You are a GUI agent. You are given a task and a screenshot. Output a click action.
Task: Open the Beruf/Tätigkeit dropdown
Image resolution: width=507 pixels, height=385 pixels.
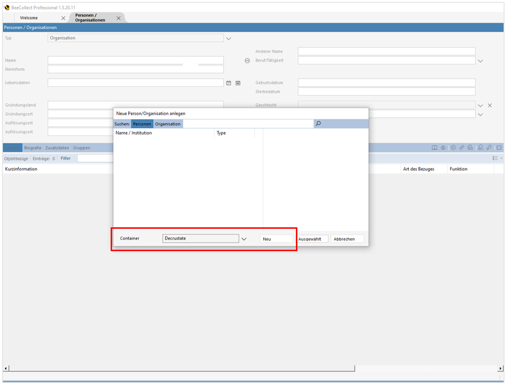click(x=481, y=60)
